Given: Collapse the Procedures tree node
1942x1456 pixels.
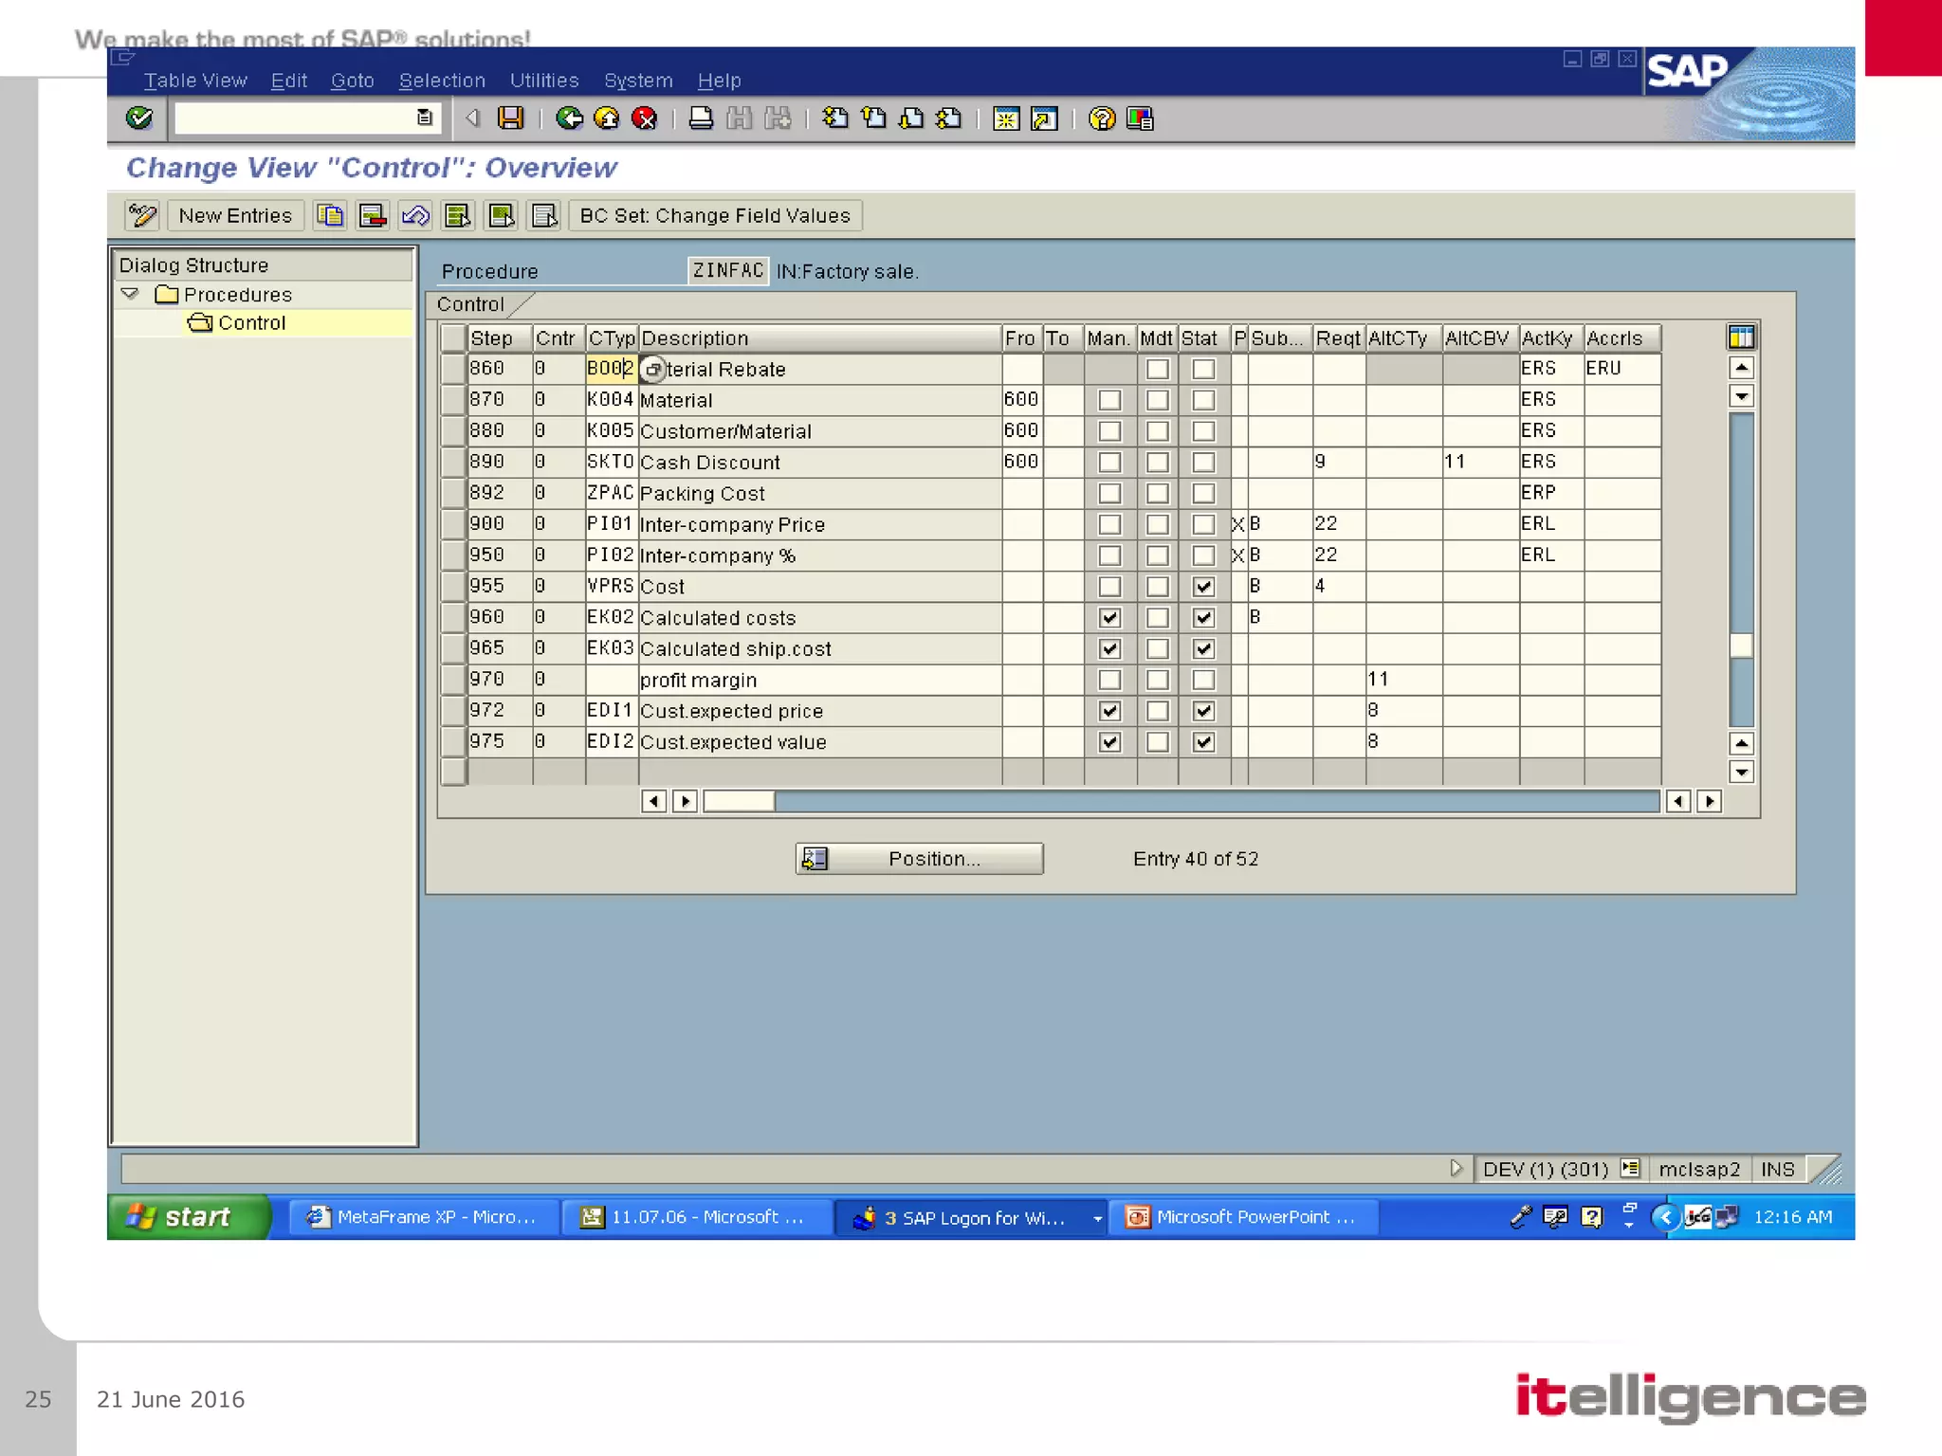Looking at the screenshot, I should [131, 295].
